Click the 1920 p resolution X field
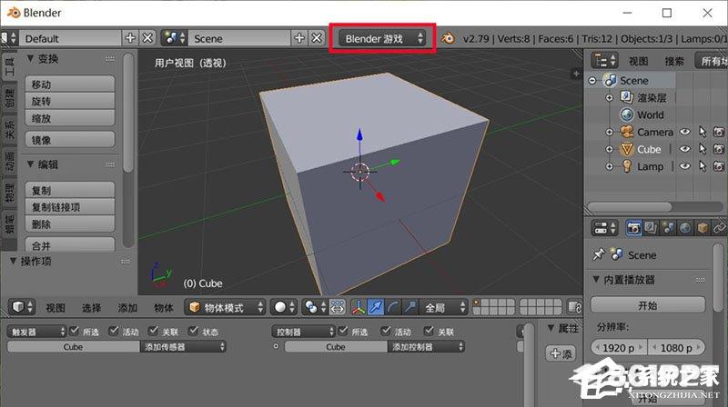The width and height of the screenshot is (728, 407). 619,347
